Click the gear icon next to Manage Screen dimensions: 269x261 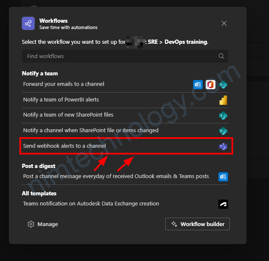pyautogui.click(x=31, y=224)
